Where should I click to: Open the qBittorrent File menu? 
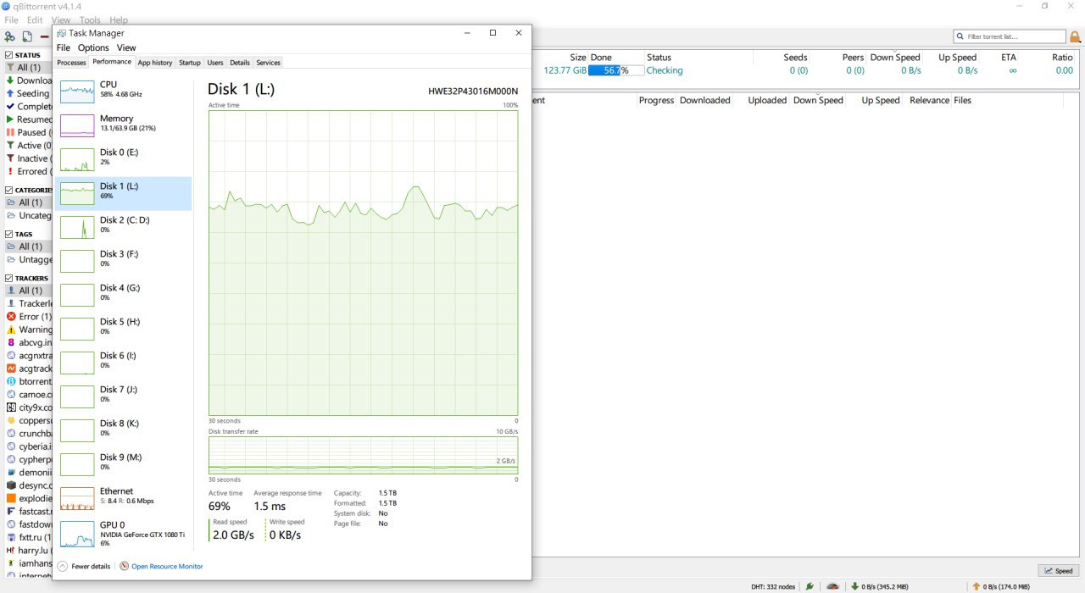(11, 19)
